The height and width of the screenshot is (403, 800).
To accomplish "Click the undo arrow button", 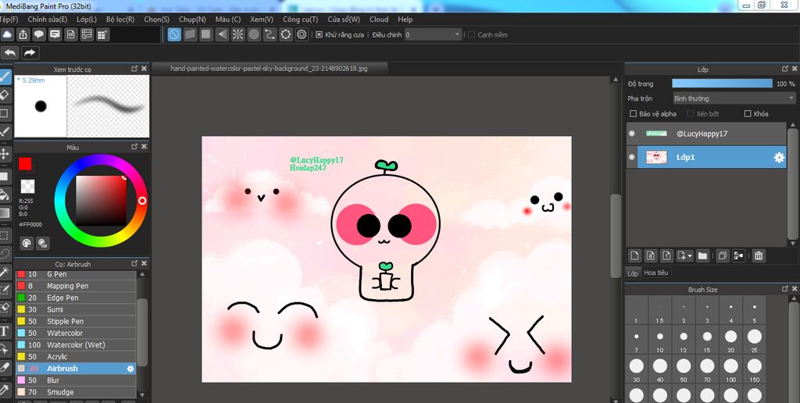I will click(x=10, y=53).
